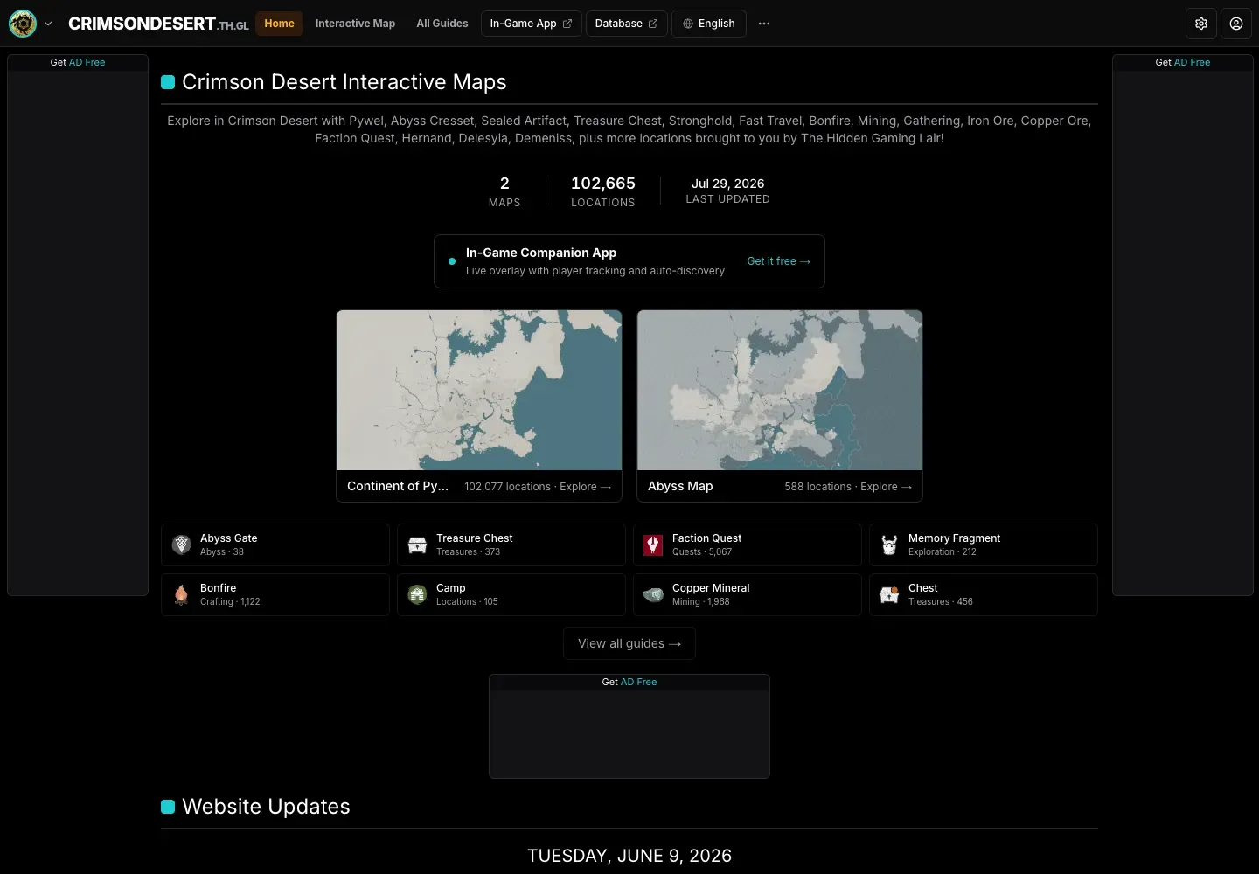Click Explore on Continent of Pywel card
This screenshot has height=874, width=1259.
click(585, 487)
